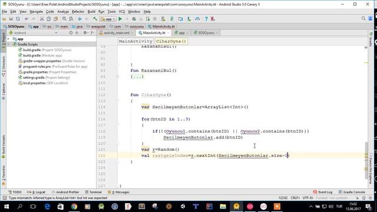
Task: Open the app run configuration dropdown
Action: 108,19
